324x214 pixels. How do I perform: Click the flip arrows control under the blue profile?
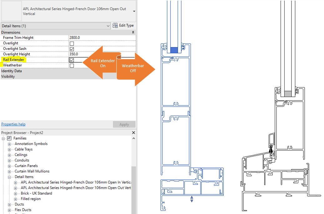pos(191,199)
